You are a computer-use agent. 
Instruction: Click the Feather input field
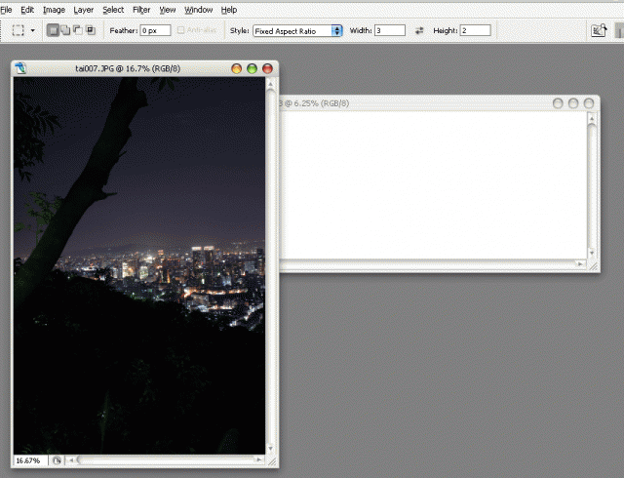155,30
